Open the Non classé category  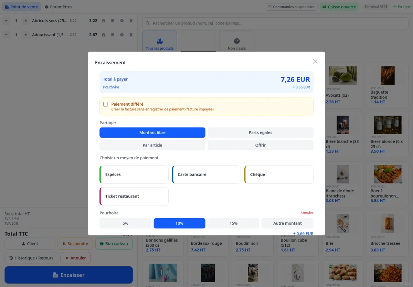(237, 41)
